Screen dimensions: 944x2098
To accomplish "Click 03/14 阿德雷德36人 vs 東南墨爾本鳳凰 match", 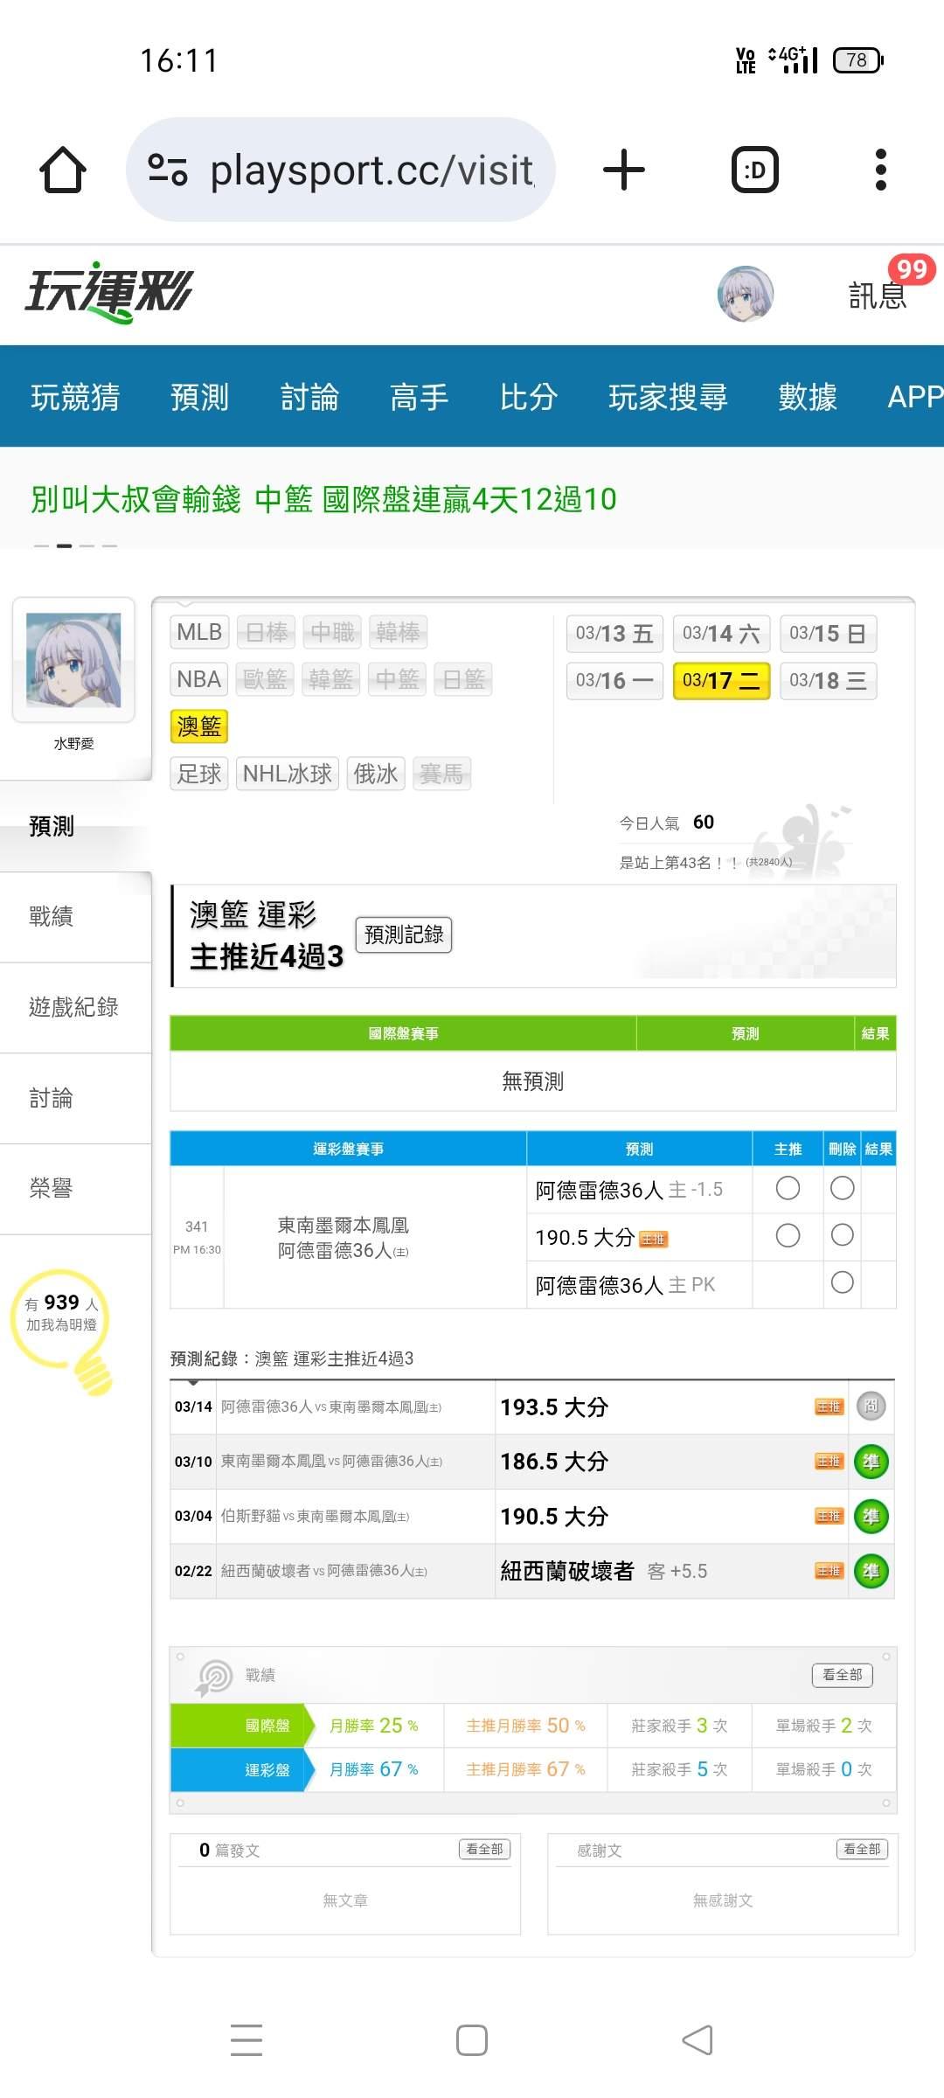I will point(331,1407).
